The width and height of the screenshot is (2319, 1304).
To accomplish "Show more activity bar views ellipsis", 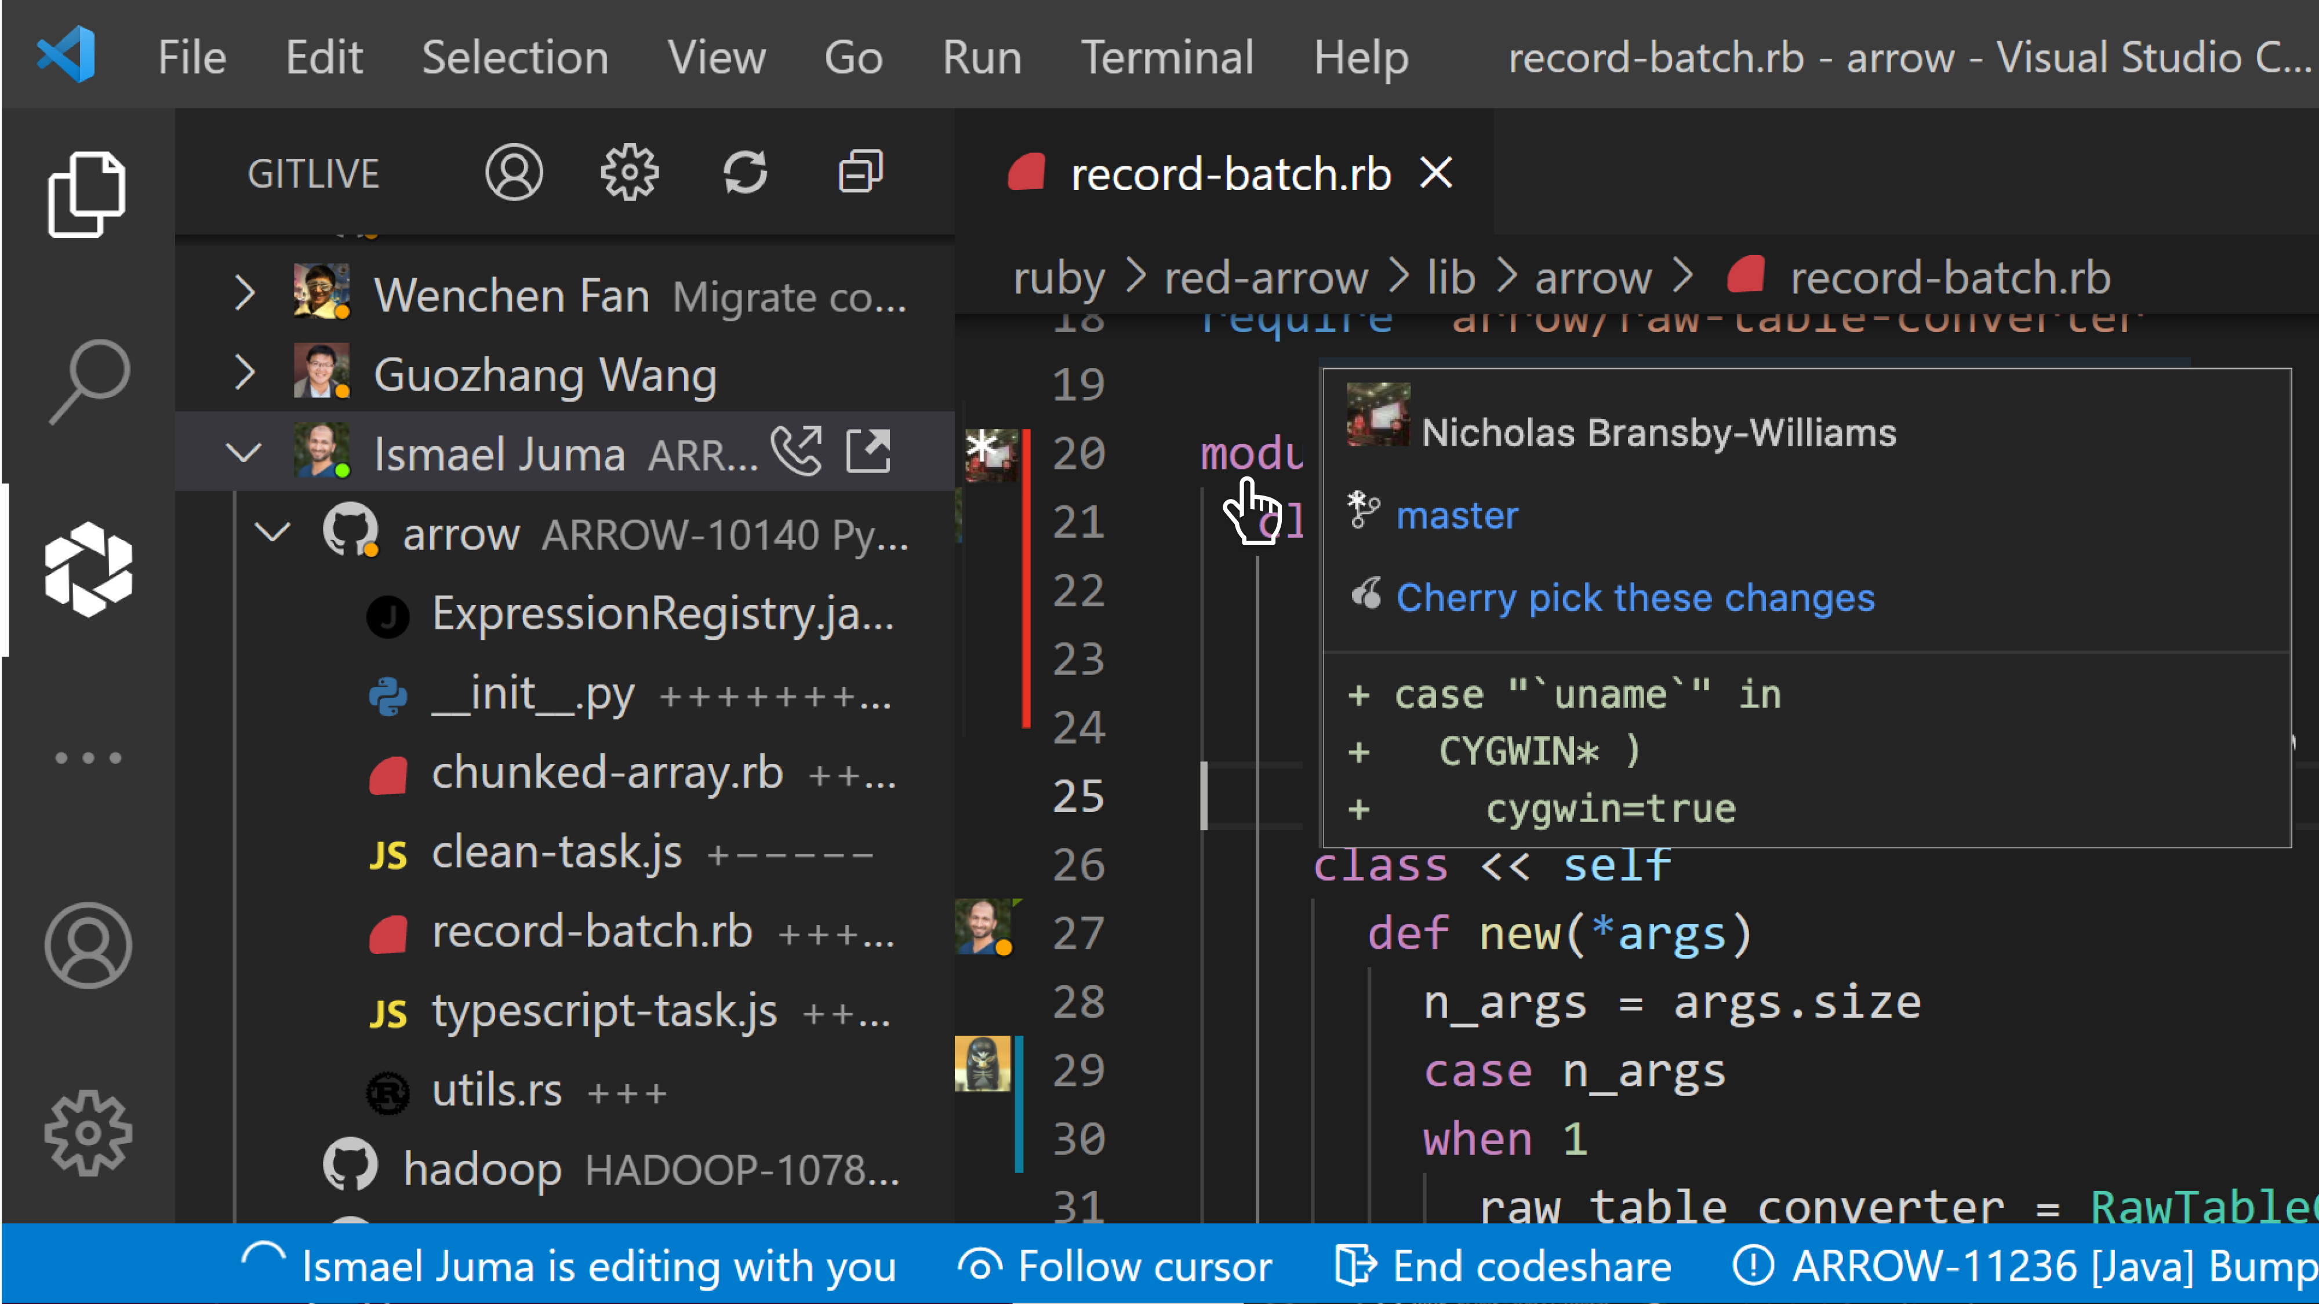I will coord(88,757).
